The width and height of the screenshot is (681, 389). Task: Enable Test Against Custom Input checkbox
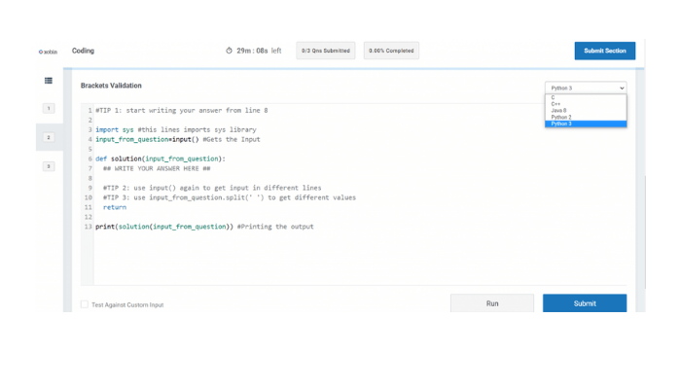coord(85,304)
